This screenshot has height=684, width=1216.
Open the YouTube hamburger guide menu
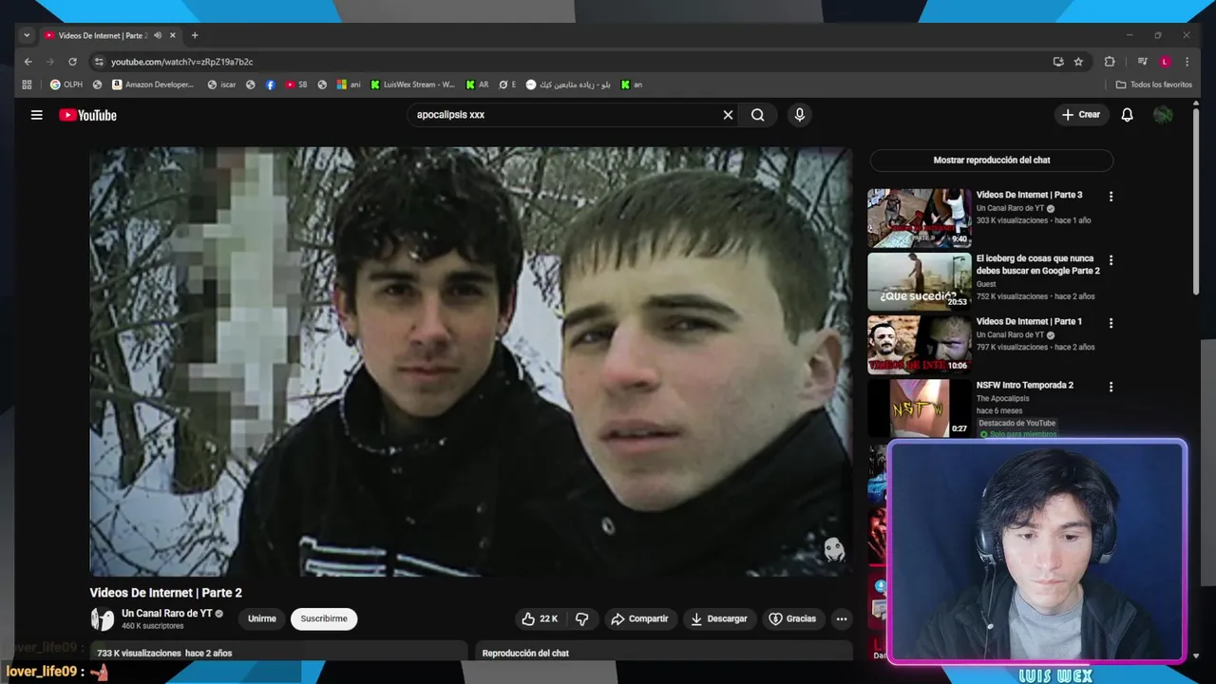pos(36,115)
